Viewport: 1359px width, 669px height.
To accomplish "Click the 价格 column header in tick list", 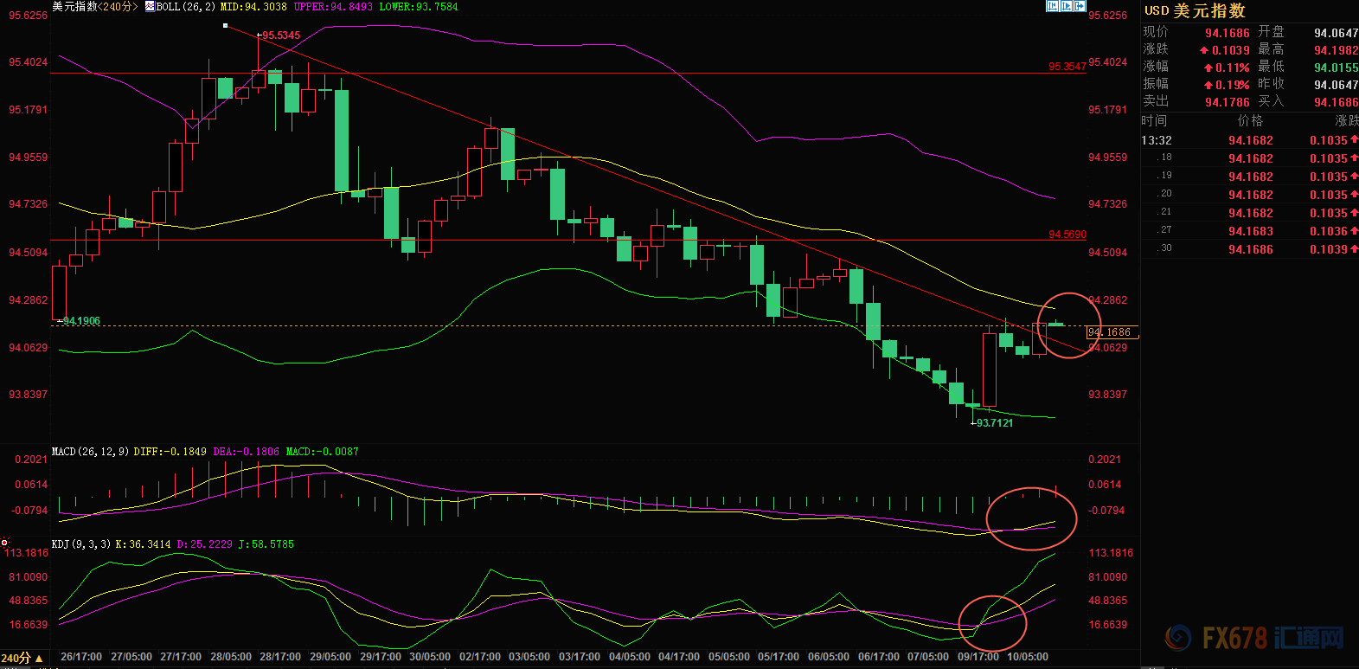I will pyautogui.click(x=1250, y=121).
